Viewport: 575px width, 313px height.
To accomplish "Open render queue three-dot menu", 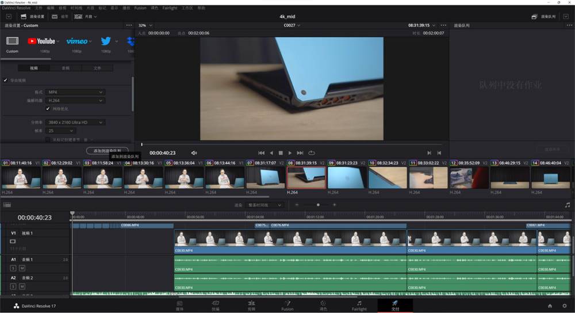I will click(x=569, y=25).
